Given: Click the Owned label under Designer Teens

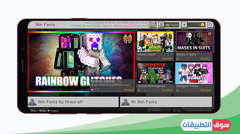Looking at the screenshot, I should point(205,90).
